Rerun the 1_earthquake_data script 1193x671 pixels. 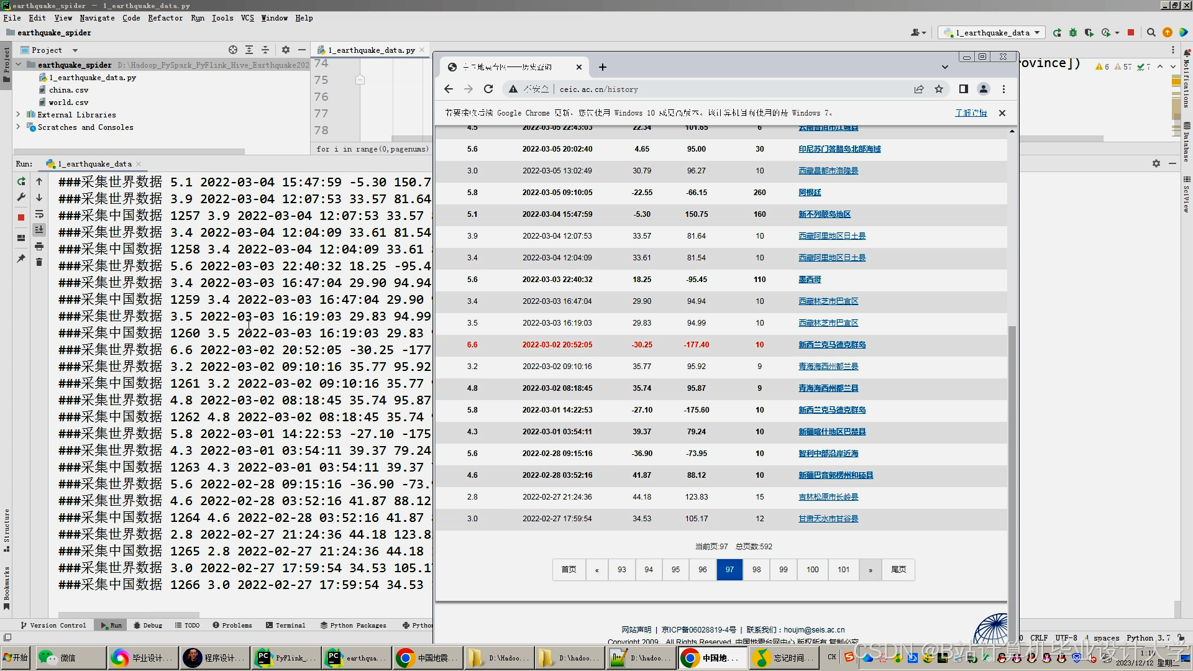(x=21, y=181)
